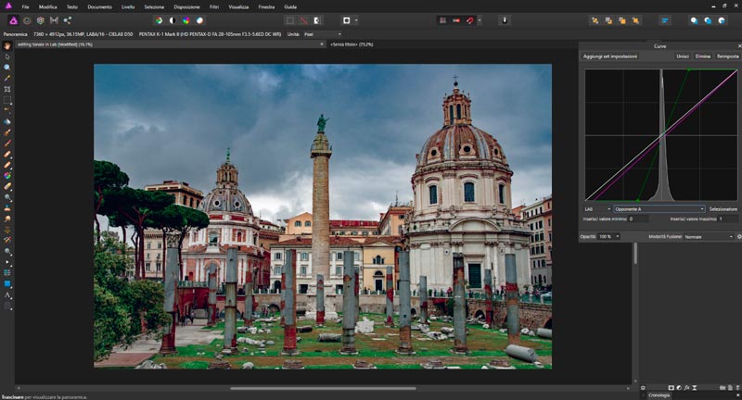Click the add layer effects fx icon

(686, 388)
